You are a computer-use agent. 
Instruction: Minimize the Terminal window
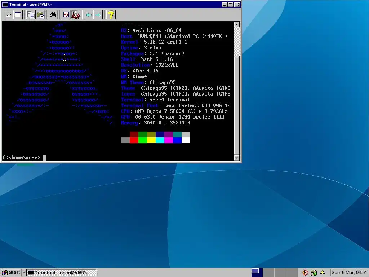point(224,4)
